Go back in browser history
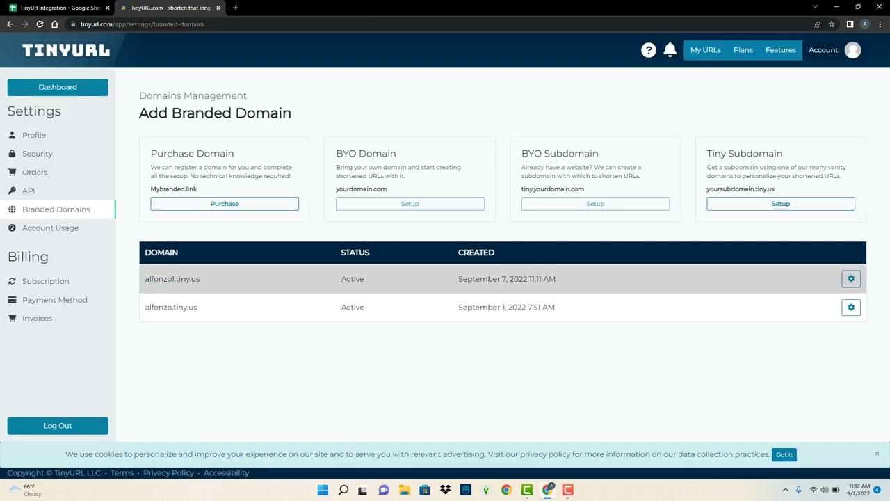Image resolution: width=890 pixels, height=501 pixels. 10,24
